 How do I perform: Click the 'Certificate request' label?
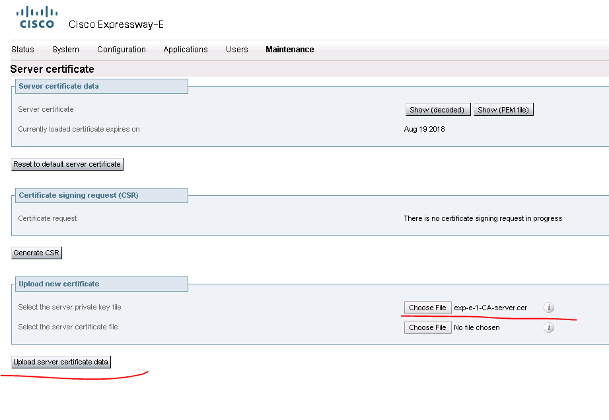(x=48, y=218)
